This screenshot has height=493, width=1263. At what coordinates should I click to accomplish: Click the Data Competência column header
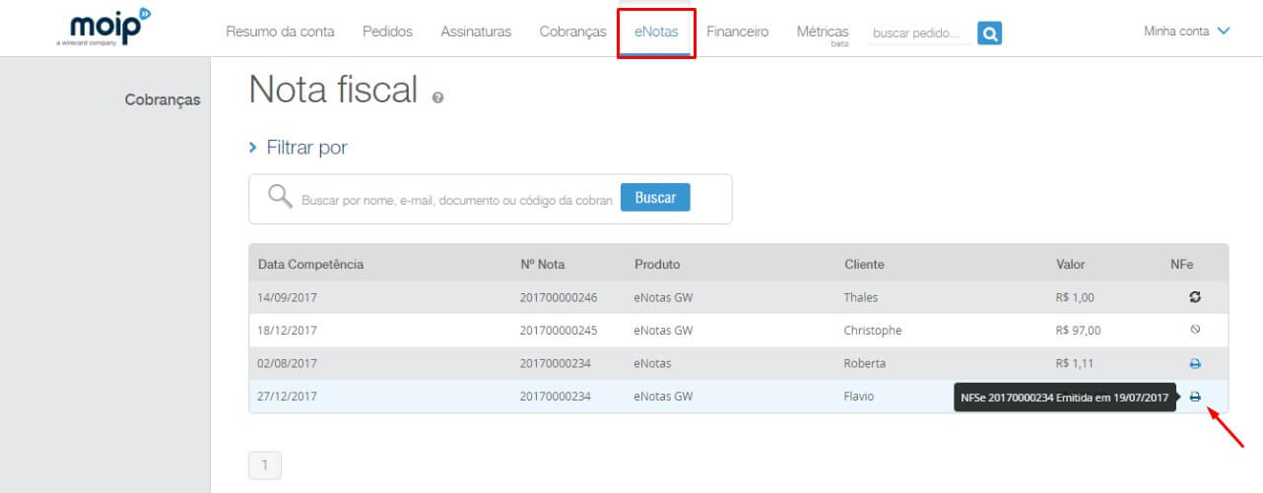point(310,265)
